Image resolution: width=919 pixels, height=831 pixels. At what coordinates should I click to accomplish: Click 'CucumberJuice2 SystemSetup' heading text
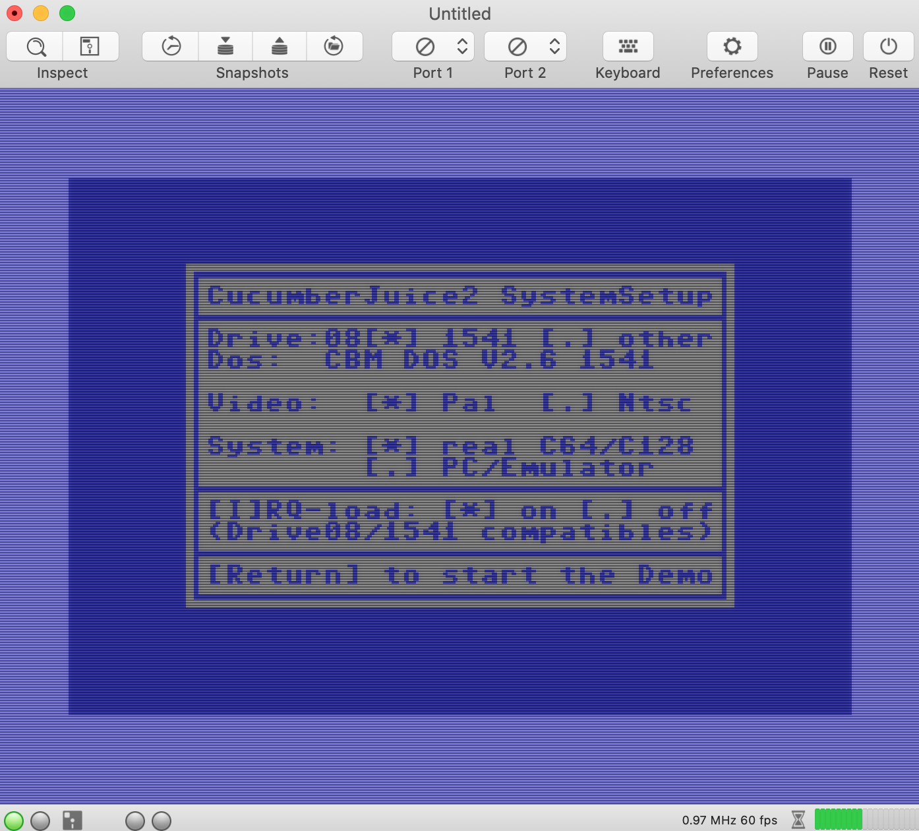tap(460, 295)
